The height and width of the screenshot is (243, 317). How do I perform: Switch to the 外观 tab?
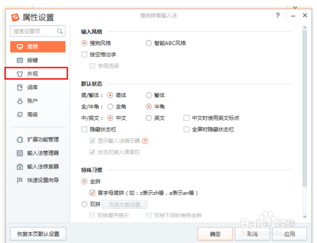click(x=36, y=74)
